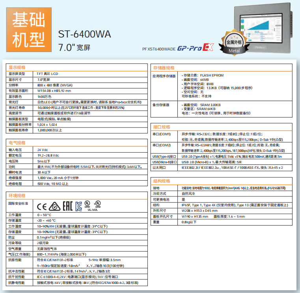Select the 24 Vdc input voltage
Viewport: 300px width, 293px height.
coord(43,150)
